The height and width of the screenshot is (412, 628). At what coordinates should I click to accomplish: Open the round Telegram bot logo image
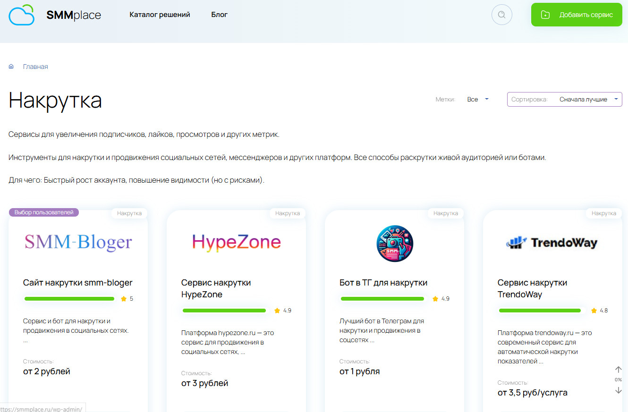(395, 244)
